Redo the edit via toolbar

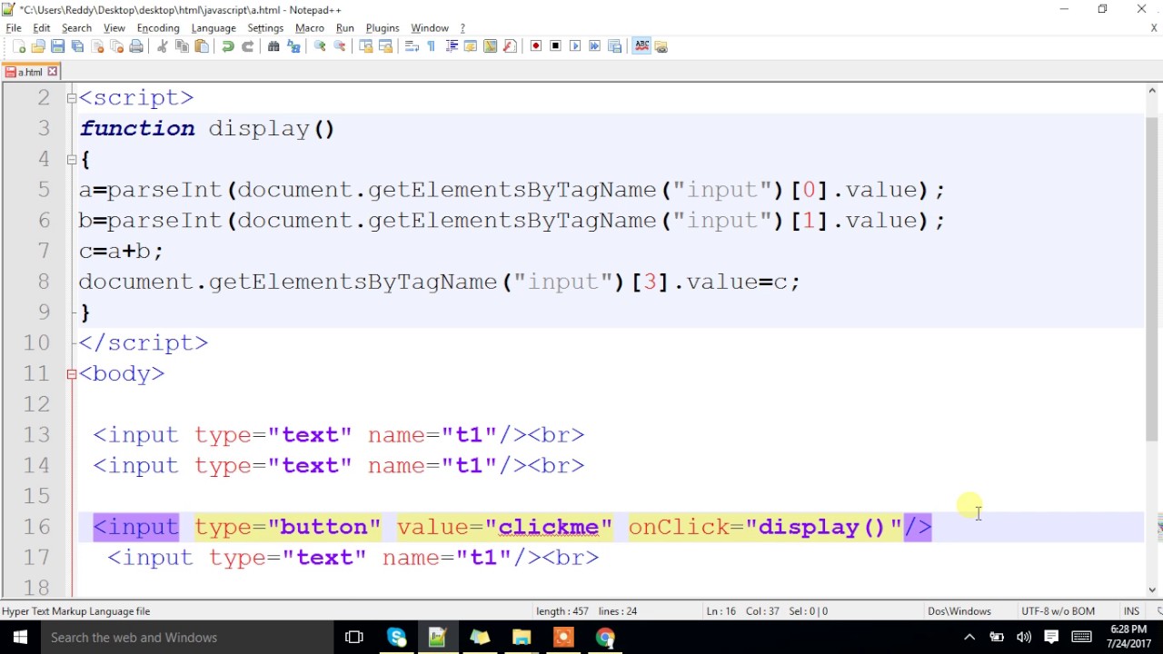247,46
